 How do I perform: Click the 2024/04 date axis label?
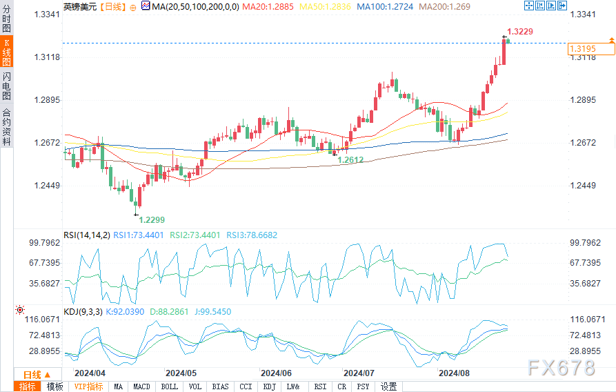pyautogui.click(x=90, y=373)
